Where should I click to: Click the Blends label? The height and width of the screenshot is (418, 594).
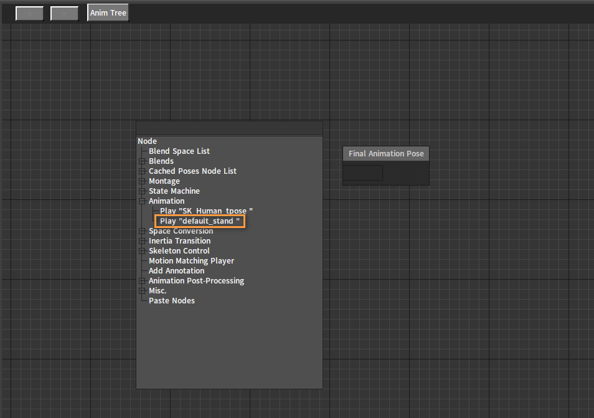[161, 161]
